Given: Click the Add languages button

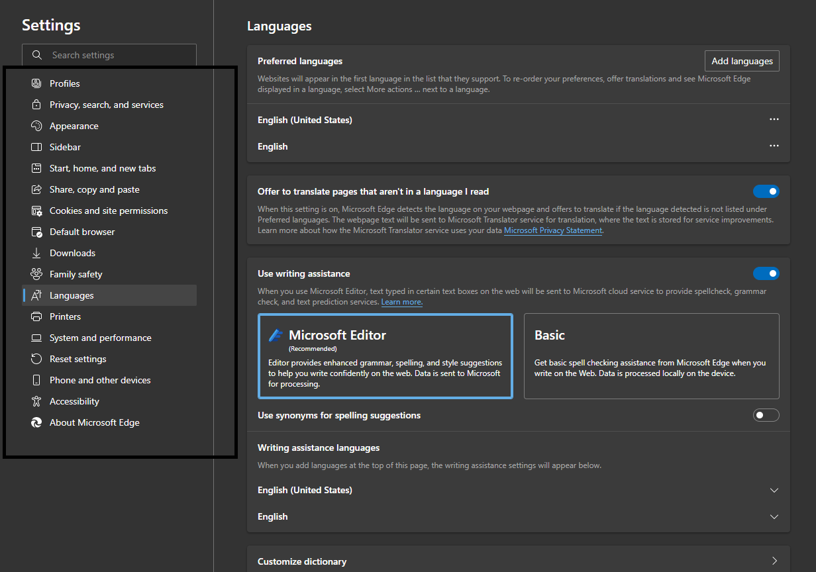Looking at the screenshot, I should [742, 61].
